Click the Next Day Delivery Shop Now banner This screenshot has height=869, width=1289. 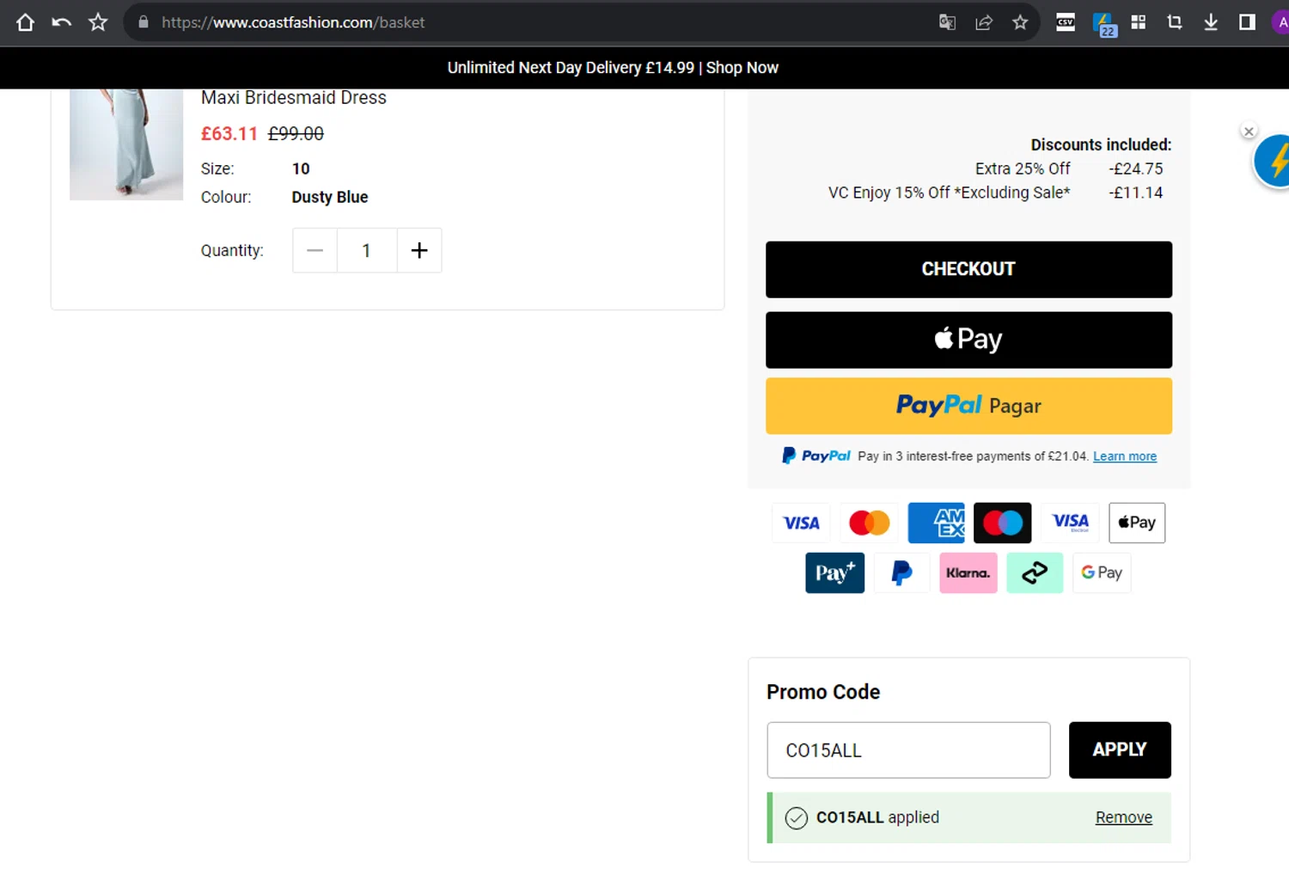pos(613,68)
